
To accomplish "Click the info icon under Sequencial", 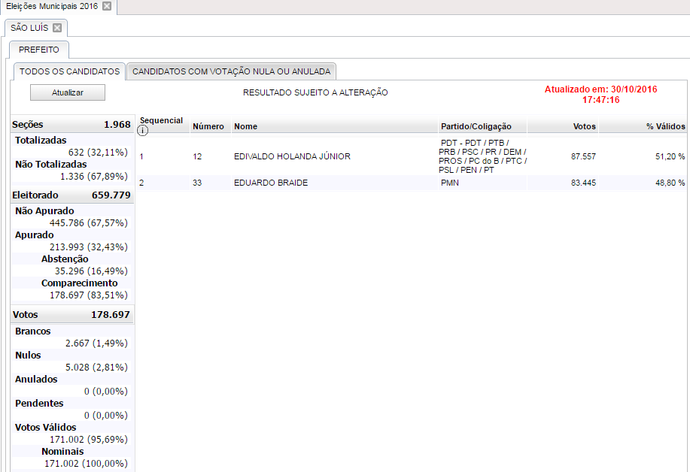I will coord(143,130).
